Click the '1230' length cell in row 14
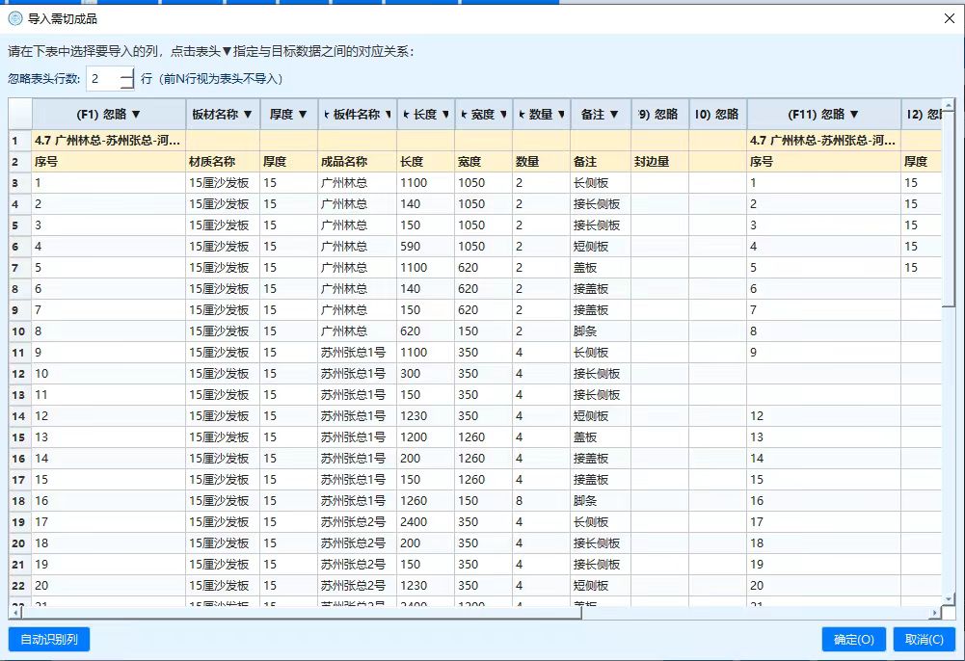Screen dimensions: 965x661 click(x=426, y=416)
